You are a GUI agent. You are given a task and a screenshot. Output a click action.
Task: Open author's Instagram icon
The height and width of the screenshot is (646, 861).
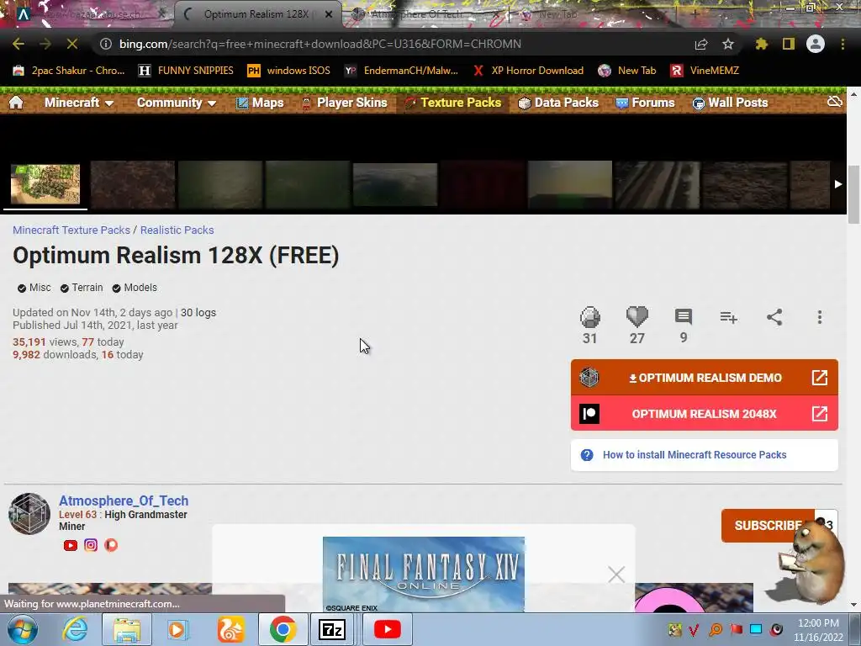click(x=91, y=545)
